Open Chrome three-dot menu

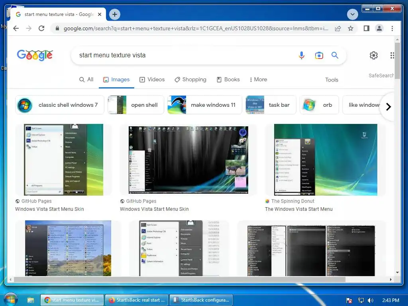point(392,28)
